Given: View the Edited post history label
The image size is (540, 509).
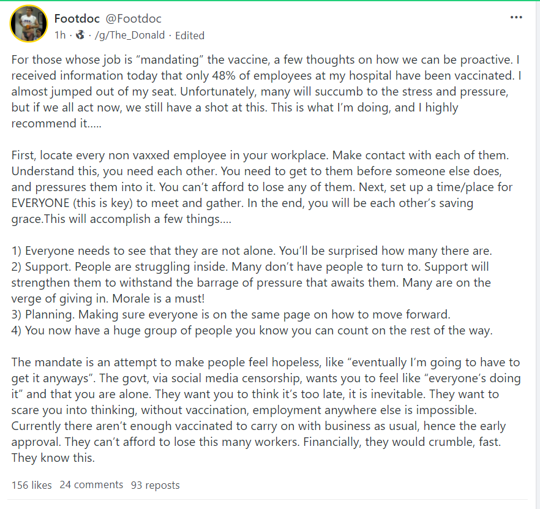Looking at the screenshot, I should click(190, 35).
